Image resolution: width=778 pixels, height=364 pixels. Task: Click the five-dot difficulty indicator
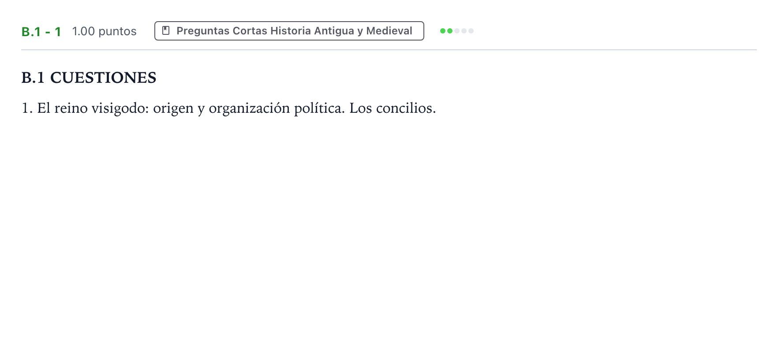[457, 31]
